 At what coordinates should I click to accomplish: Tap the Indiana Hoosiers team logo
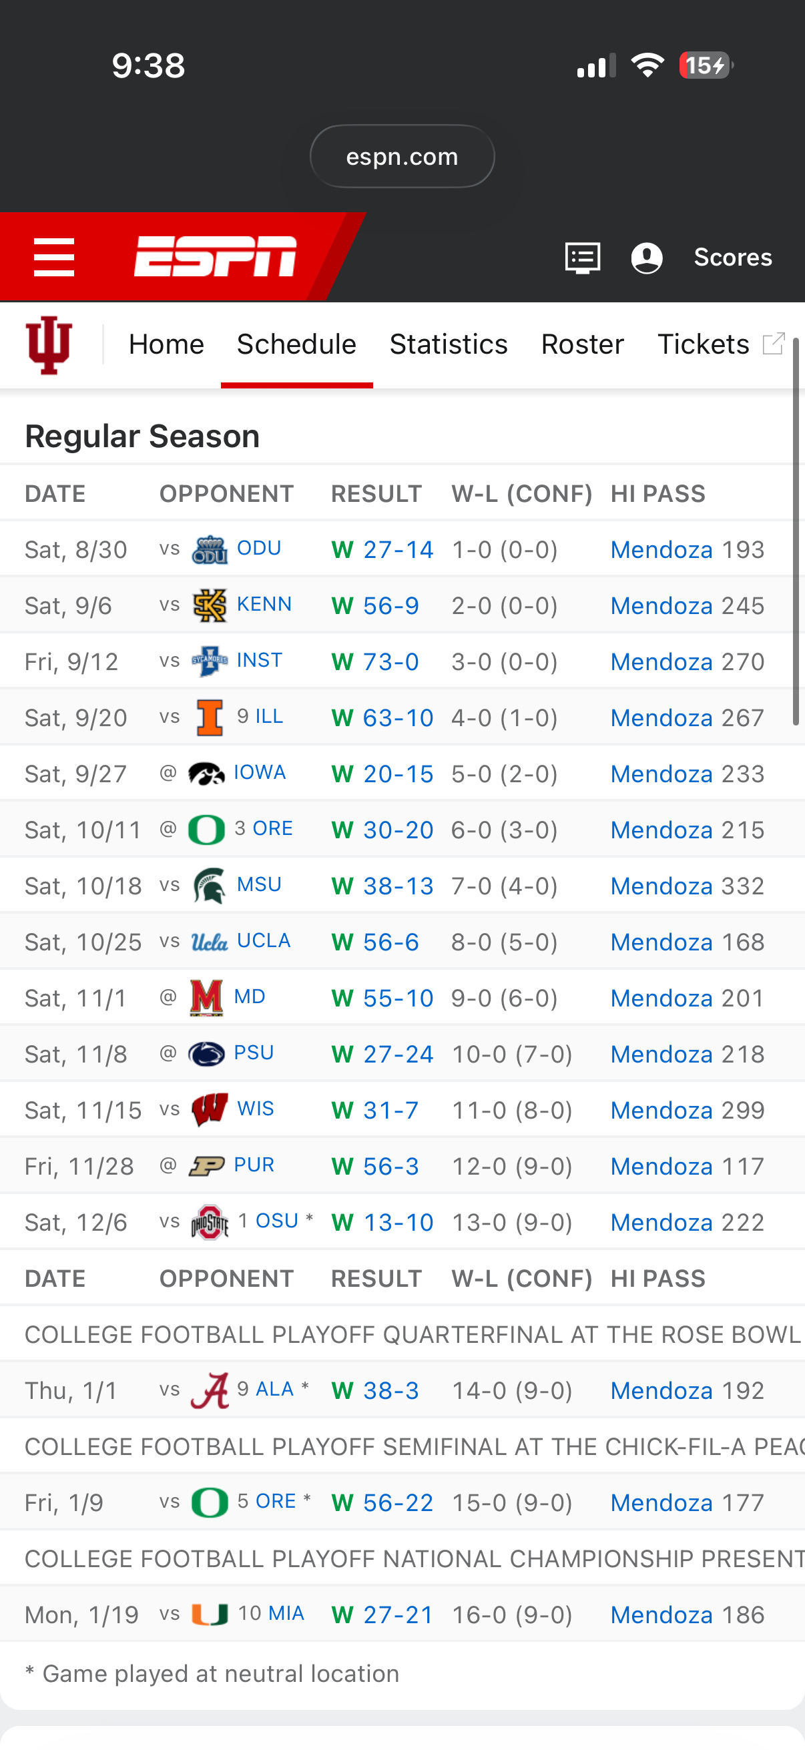click(49, 344)
